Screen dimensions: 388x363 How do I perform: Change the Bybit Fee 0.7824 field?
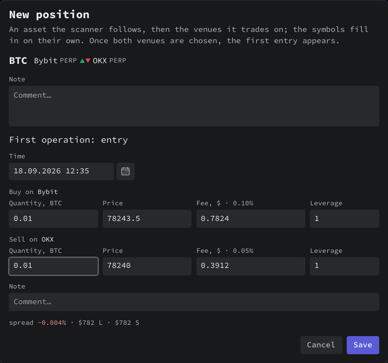point(251,219)
